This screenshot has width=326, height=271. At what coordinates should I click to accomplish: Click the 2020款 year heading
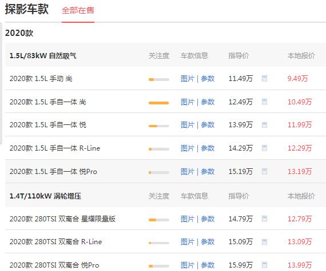click(x=19, y=33)
